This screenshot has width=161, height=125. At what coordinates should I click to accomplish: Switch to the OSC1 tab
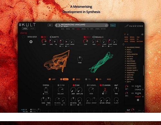66,79
